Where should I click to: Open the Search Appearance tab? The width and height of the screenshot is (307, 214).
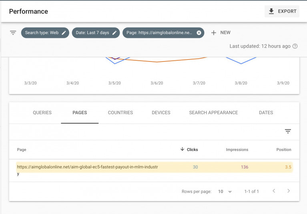(213, 113)
